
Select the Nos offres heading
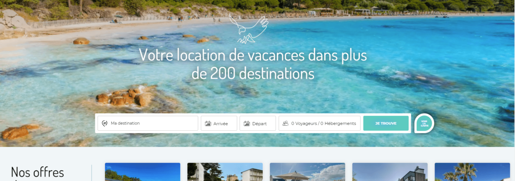point(37,173)
